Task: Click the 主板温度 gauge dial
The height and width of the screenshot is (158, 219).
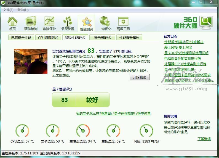Action: tap(113, 131)
